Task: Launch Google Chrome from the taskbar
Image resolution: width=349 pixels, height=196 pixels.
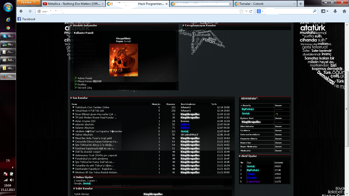Action: pos(8,28)
